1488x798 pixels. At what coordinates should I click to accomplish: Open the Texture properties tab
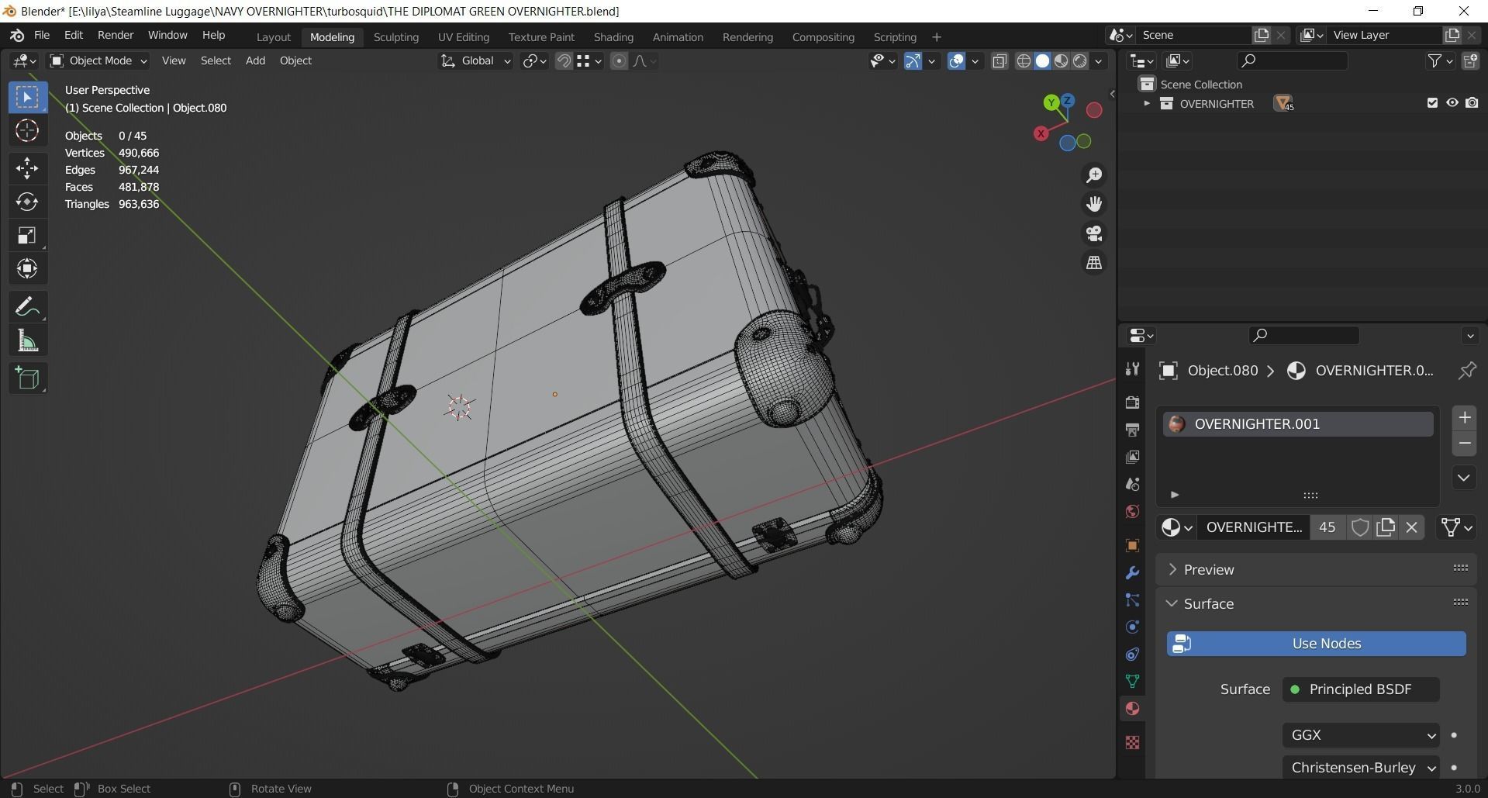[1132, 742]
